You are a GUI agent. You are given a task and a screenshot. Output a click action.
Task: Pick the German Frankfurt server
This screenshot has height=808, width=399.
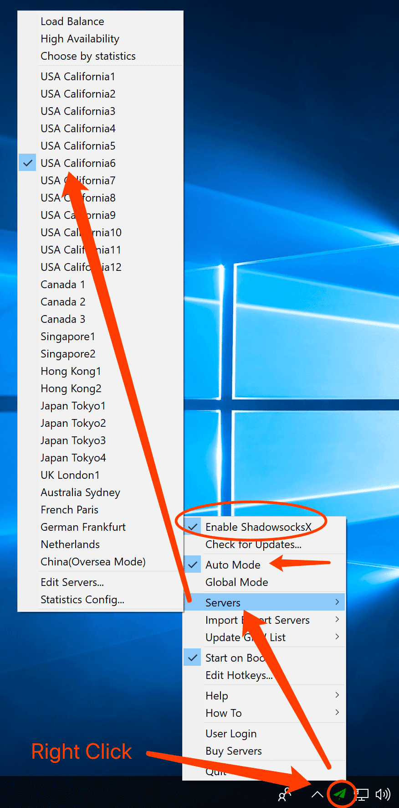click(x=83, y=527)
